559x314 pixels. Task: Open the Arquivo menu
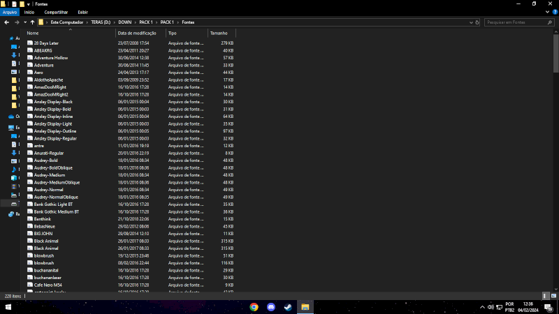(10, 12)
